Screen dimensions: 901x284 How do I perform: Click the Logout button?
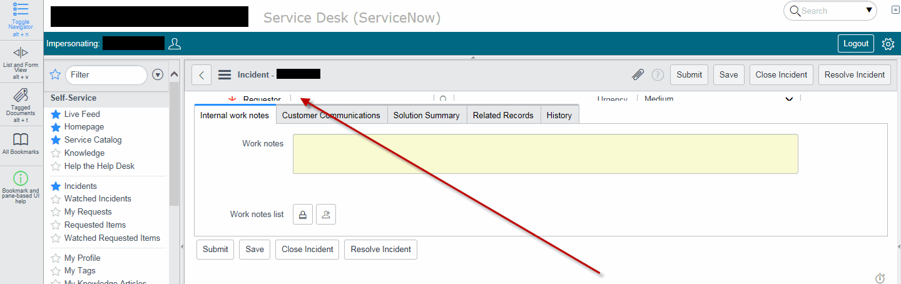tap(856, 43)
